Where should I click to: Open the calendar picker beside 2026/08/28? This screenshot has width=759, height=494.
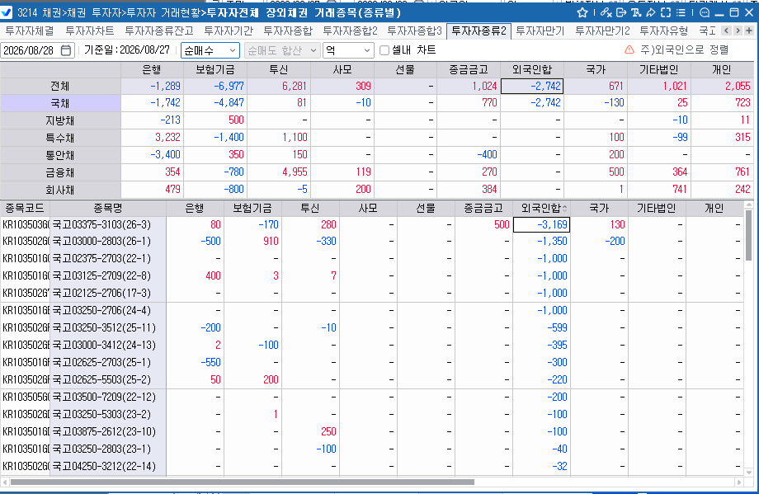(x=66, y=50)
